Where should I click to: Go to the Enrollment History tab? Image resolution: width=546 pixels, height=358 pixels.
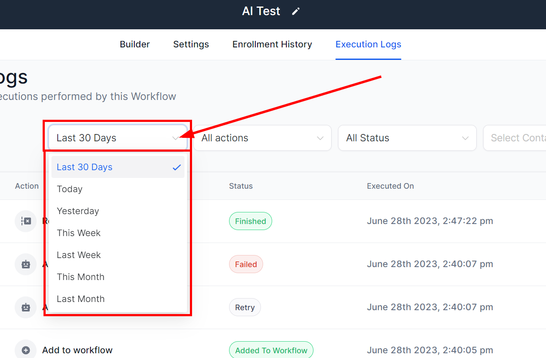272,44
